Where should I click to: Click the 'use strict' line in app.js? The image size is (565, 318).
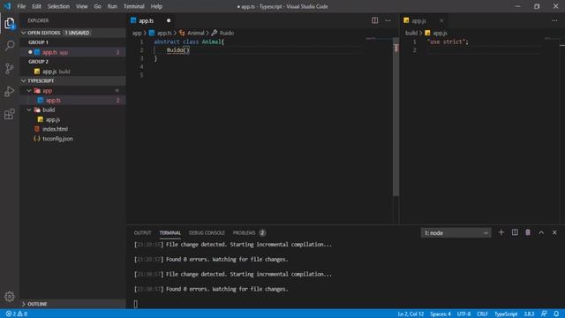tap(448, 42)
